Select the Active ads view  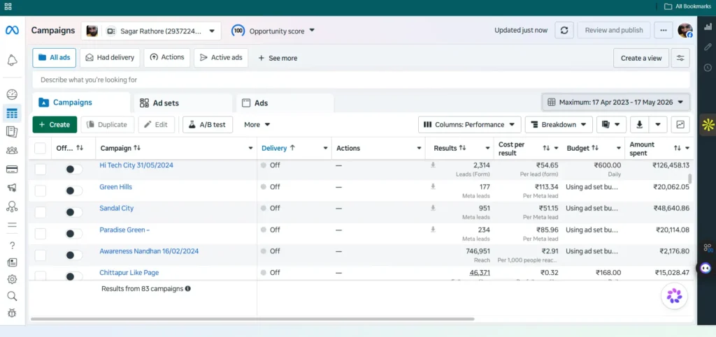pos(221,58)
